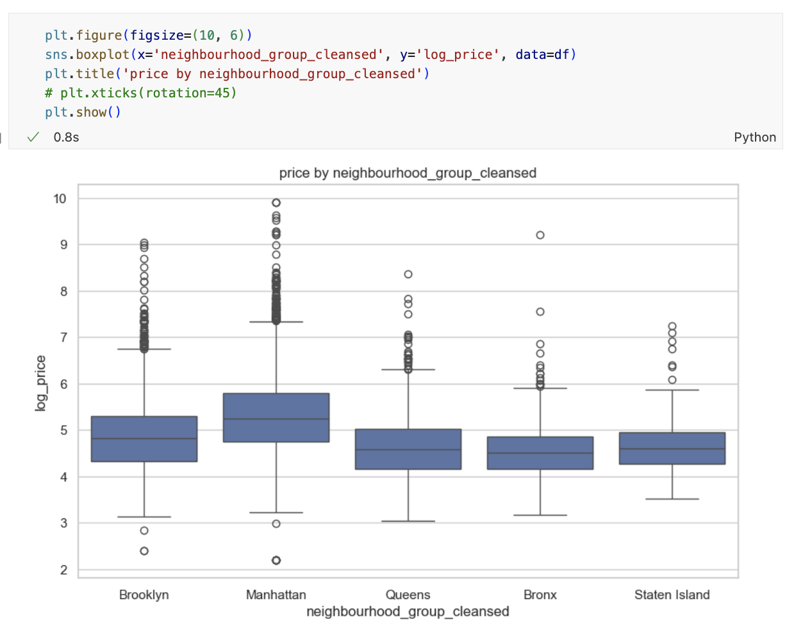Click the chart title price by neighbourhood_group_cleansed
Image resolution: width=787 pixels, height=633 pixels.
[x=408, y=173]
